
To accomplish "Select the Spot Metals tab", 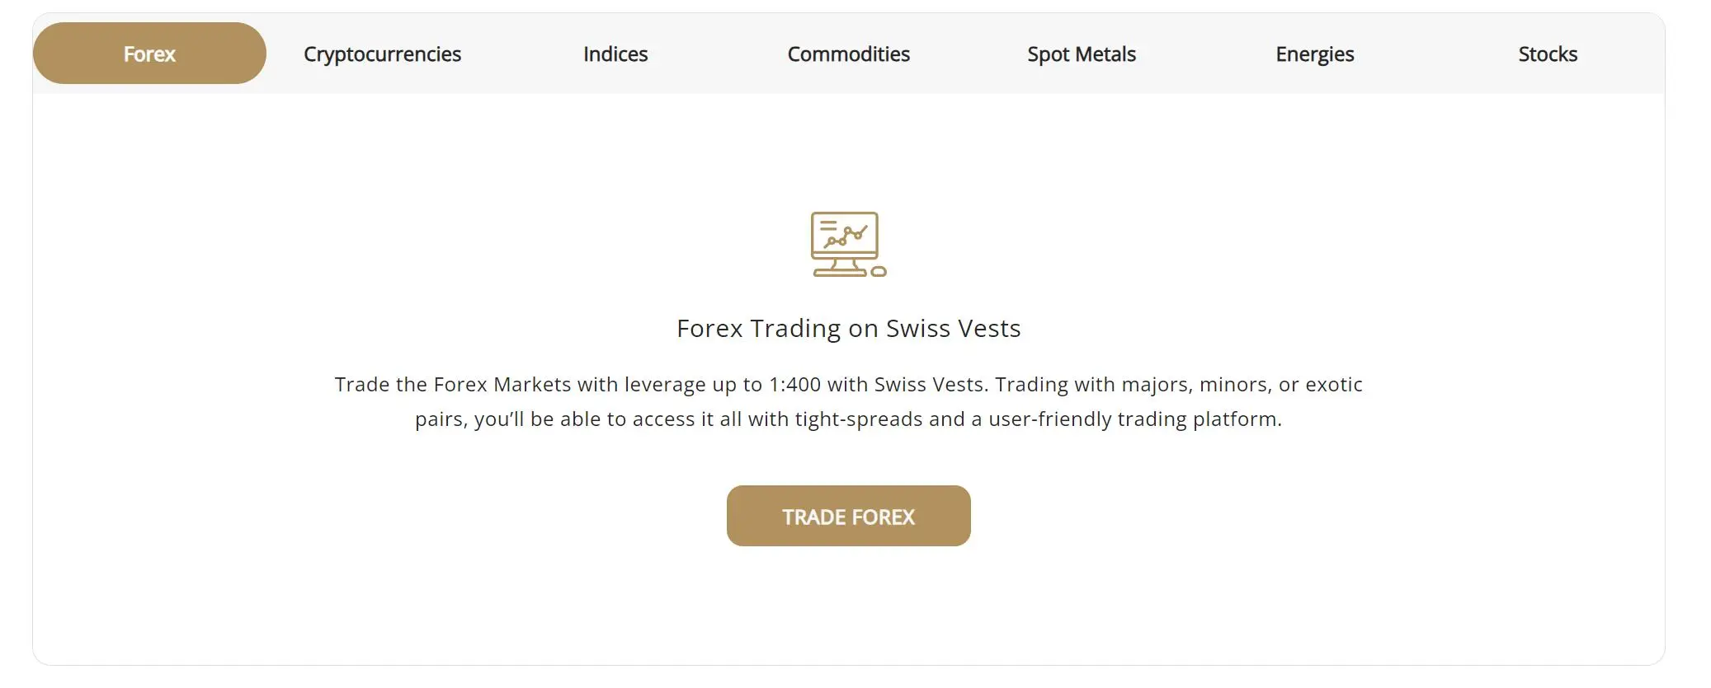I will tap(1082, 54).
